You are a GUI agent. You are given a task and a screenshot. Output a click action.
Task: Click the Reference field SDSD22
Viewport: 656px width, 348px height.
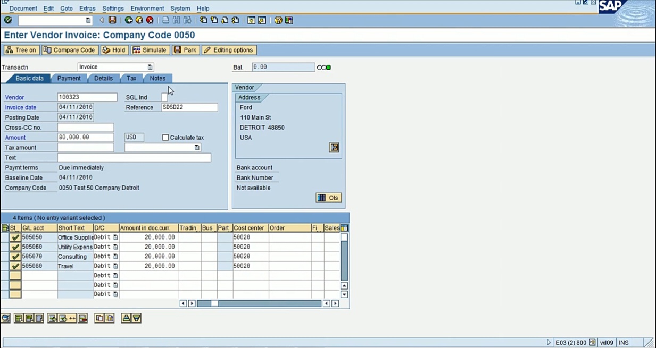[189, 107]
